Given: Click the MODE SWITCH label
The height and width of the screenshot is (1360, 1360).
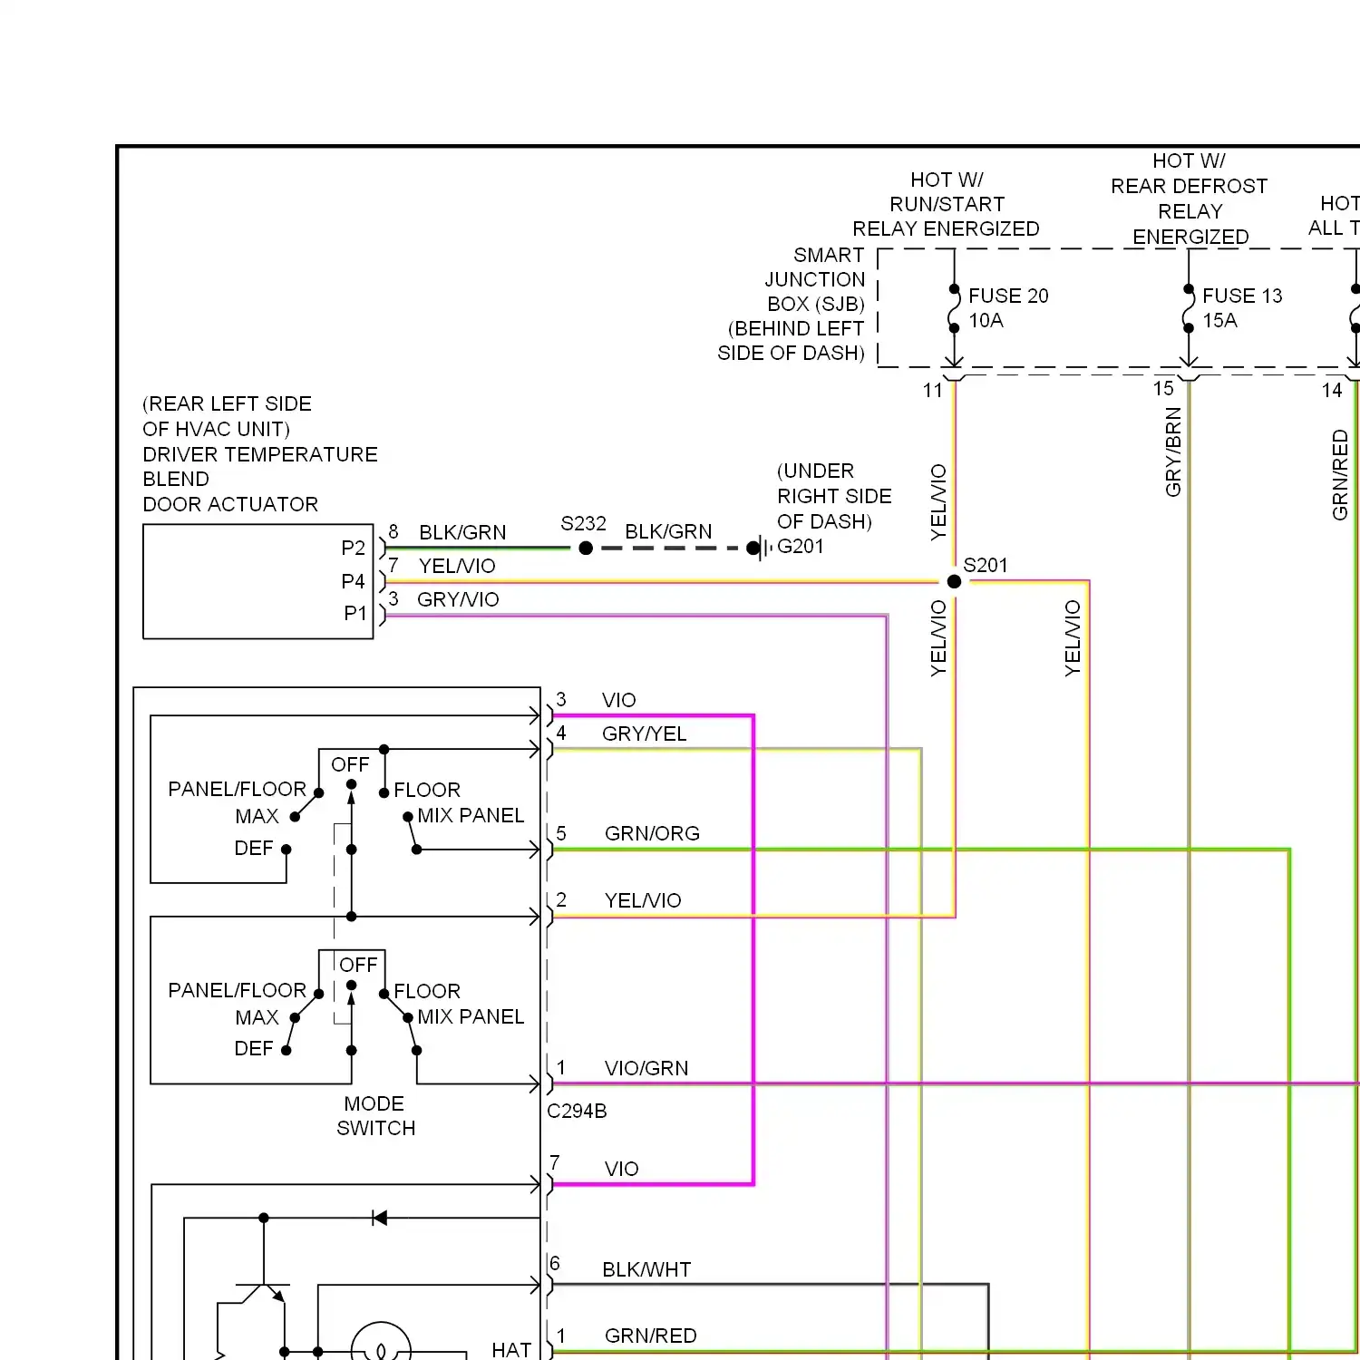Looking at the screenshot, I should click(x=375, y=1116).
